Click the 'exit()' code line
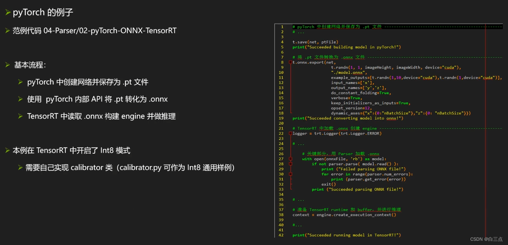The image size is (508, 245). click(328, 184)
